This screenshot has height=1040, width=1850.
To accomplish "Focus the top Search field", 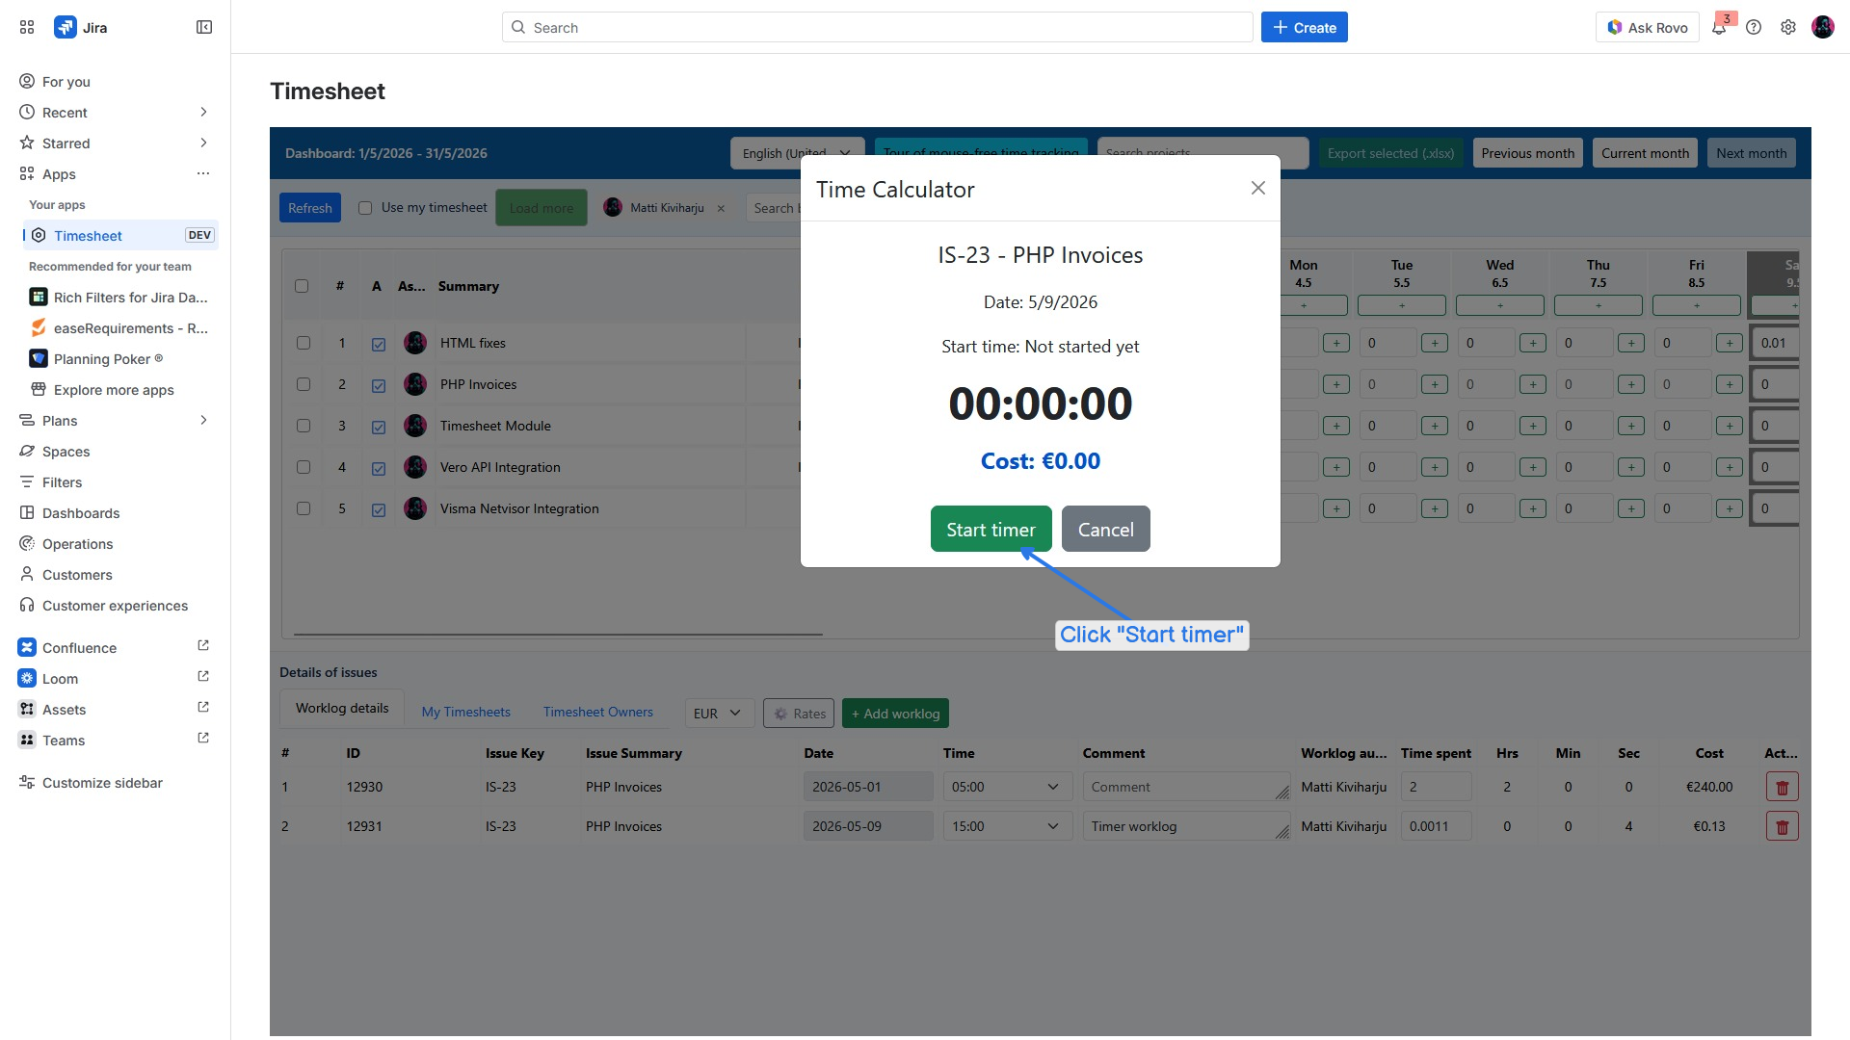I will click(x=877, y=27).
